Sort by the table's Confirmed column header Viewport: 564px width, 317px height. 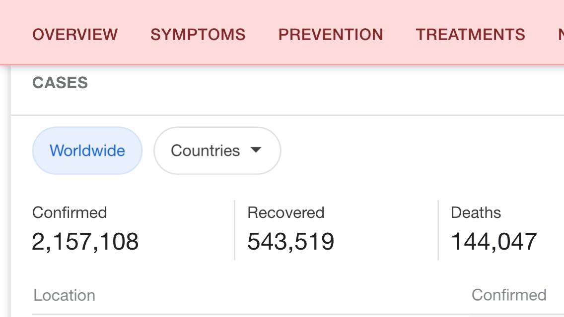coord(508,295)
